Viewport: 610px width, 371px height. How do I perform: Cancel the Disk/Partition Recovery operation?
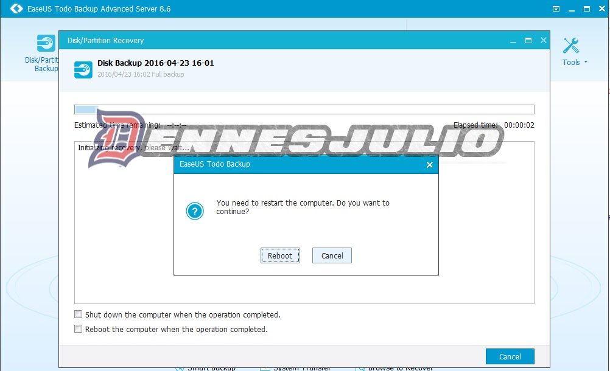510,356
